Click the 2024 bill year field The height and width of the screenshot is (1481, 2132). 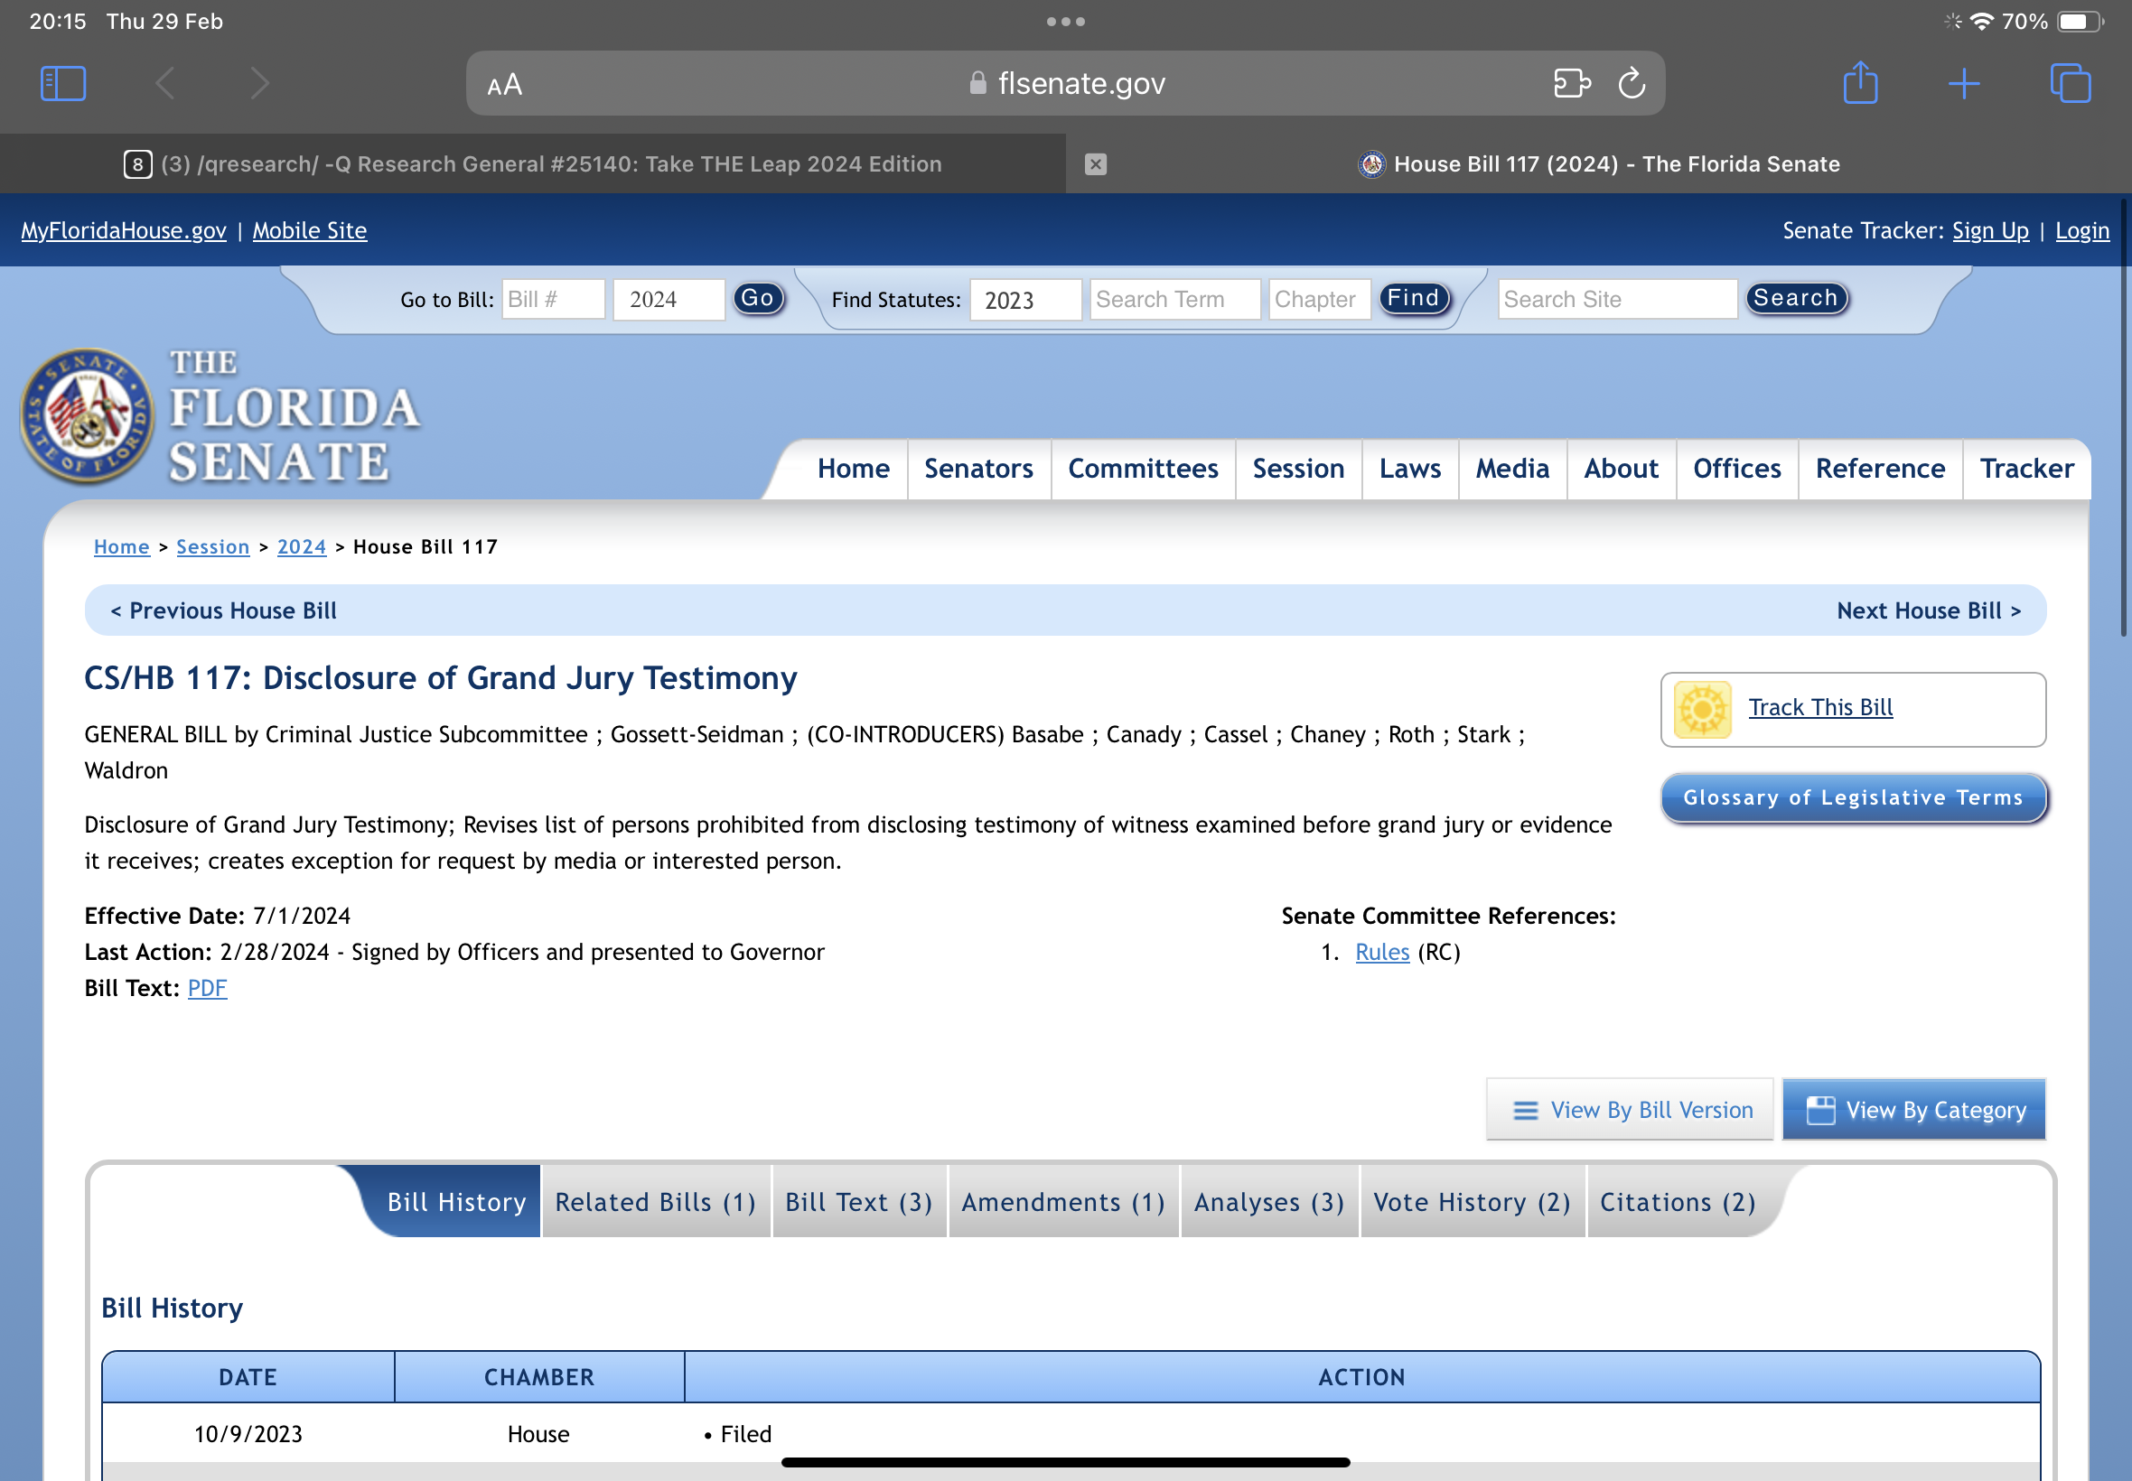(669, 300)
